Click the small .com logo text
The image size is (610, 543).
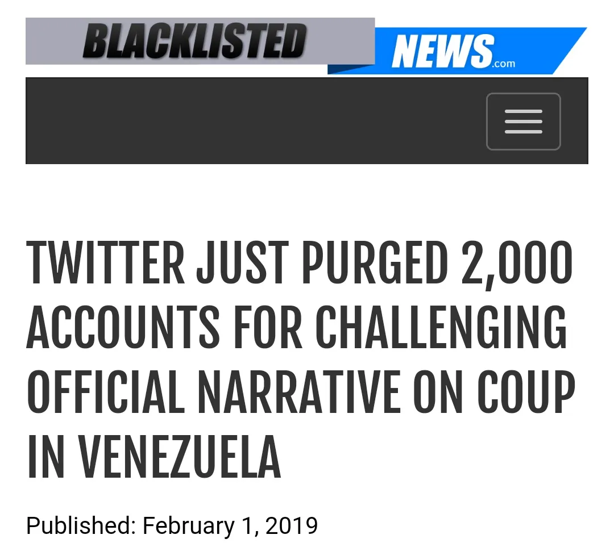504,64
